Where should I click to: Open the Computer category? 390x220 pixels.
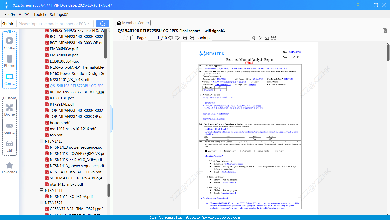point(9,79)
